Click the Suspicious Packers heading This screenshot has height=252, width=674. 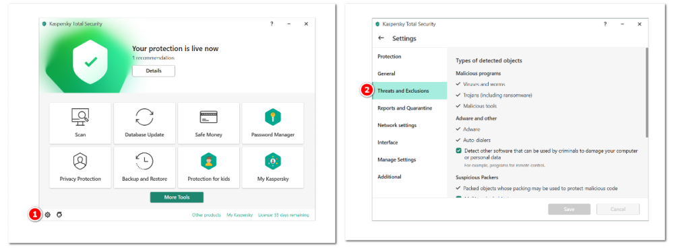(477, 177)
